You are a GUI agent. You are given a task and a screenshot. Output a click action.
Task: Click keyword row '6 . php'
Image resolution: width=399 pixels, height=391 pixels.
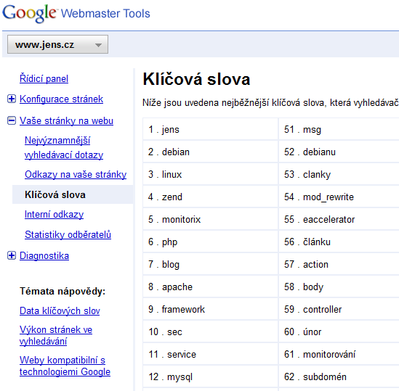(210, 242)
